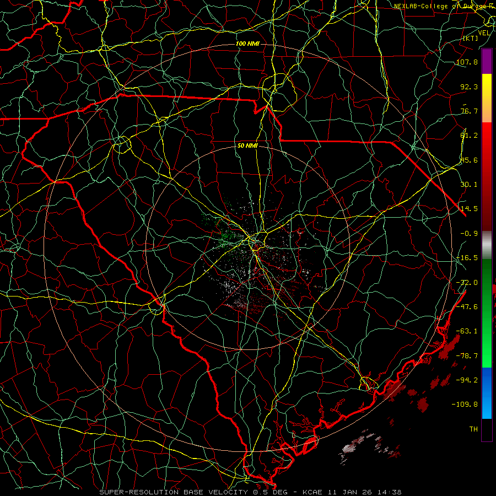Click the -63.1 legend value
Image resolution: width=496 pixels, height=496 pixels.
coord(467,331)
